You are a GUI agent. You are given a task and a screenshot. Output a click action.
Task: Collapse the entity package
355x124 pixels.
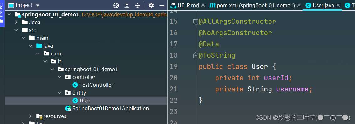(x=60, y=93)
